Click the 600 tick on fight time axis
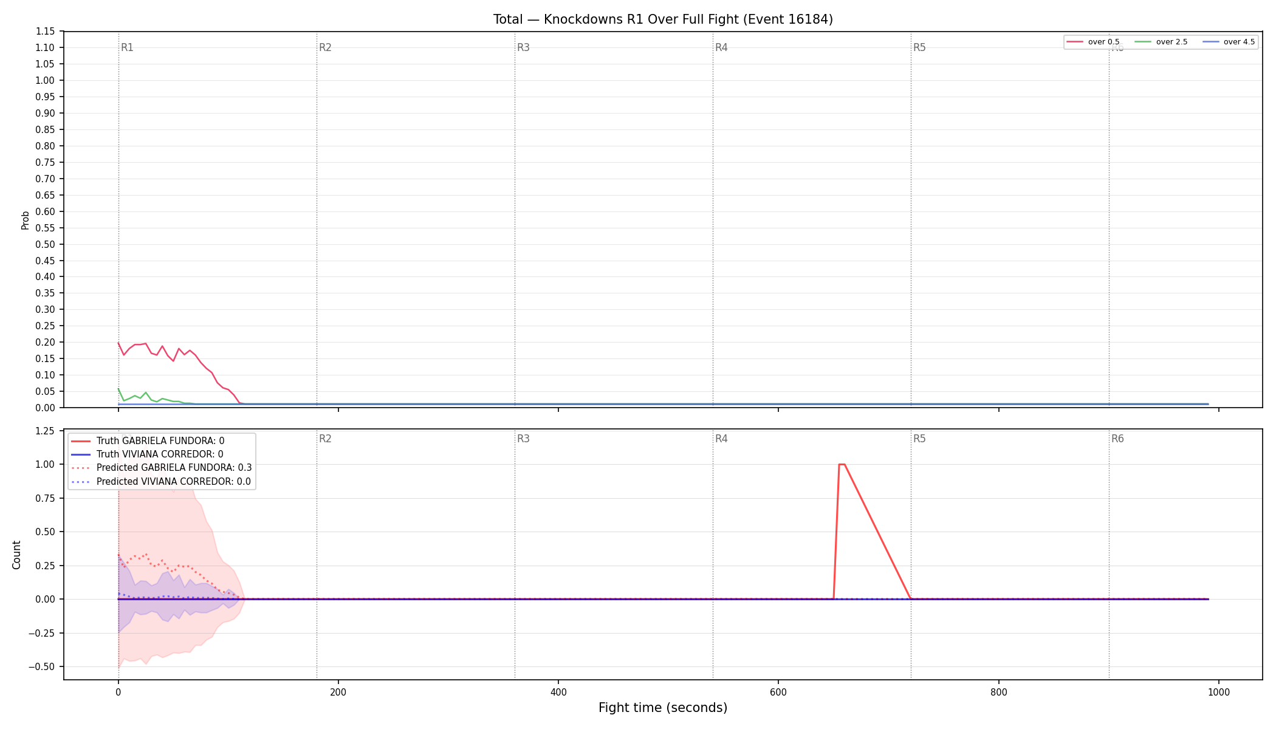Image resolution: width=1276 pixels, height=729 pixels. [778, 693]
